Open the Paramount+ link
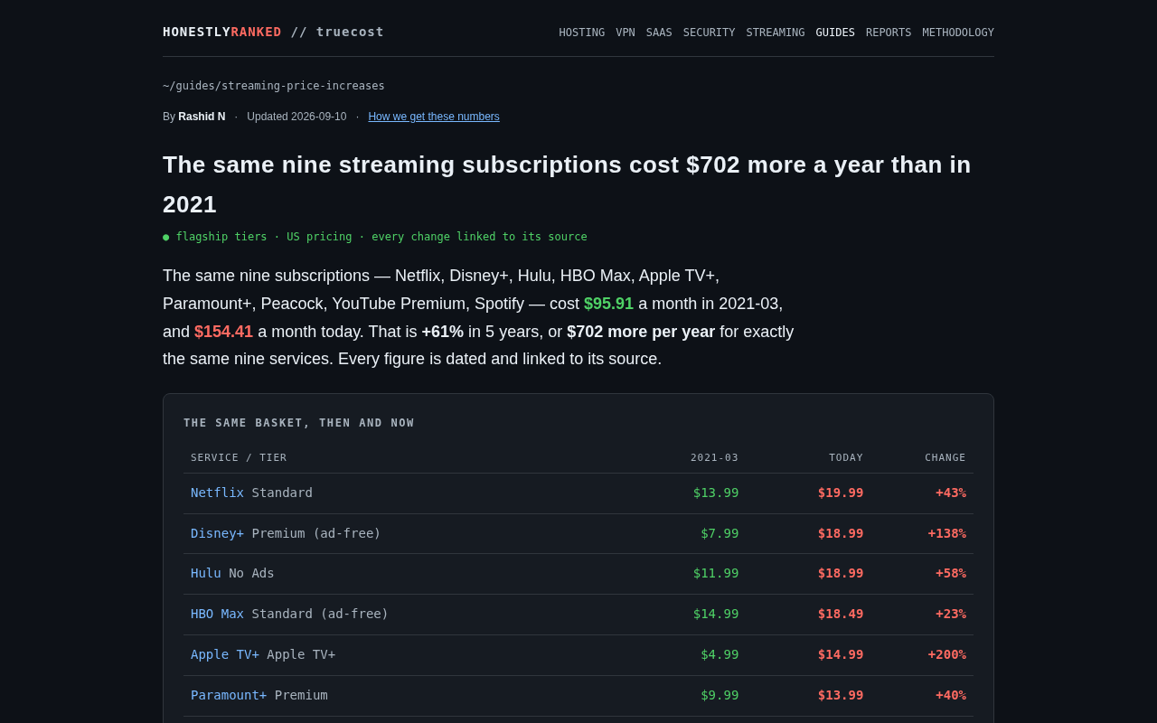1157x723 pixels. [229, 695]
